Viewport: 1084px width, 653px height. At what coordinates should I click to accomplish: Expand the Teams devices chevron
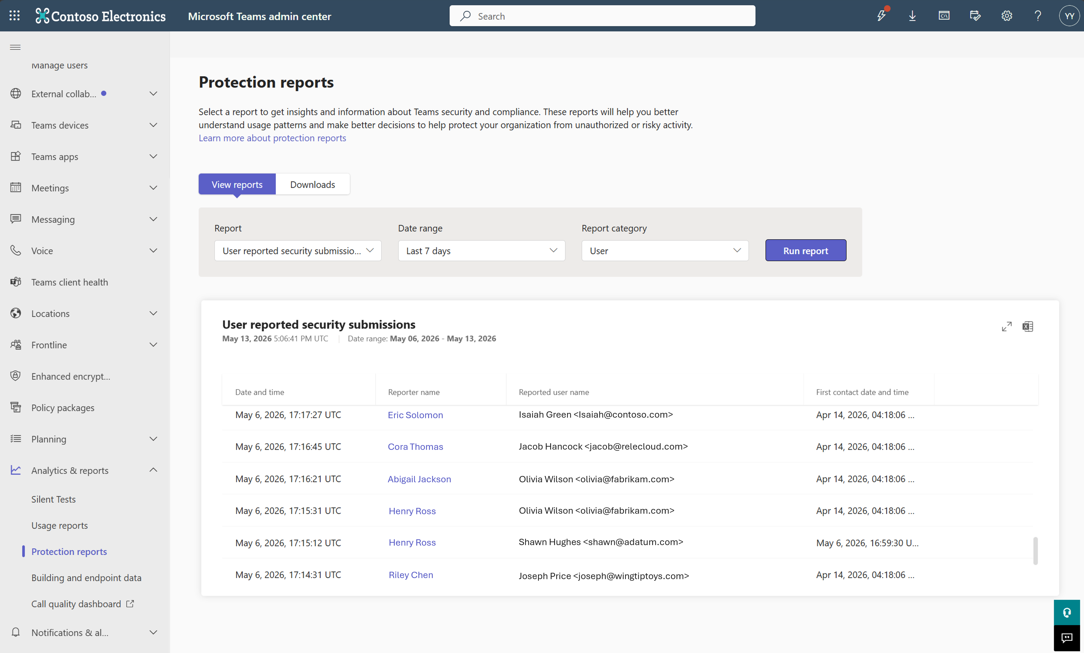pyautogui.click(x=153, y=125)
